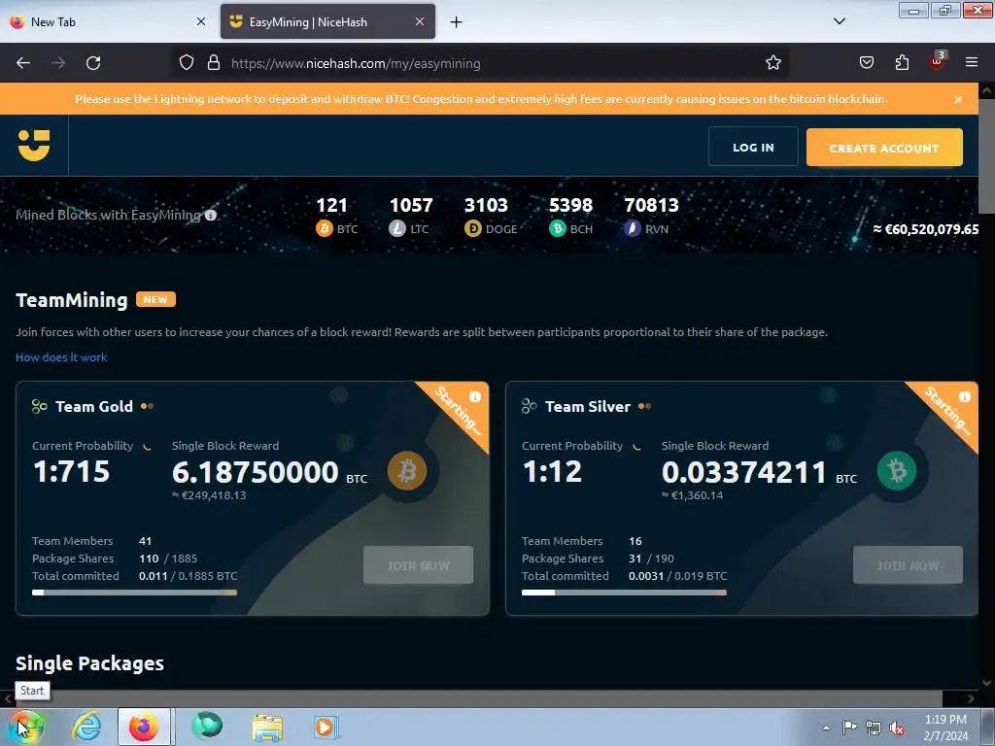Click the LTC coin icon

point(397,228)
